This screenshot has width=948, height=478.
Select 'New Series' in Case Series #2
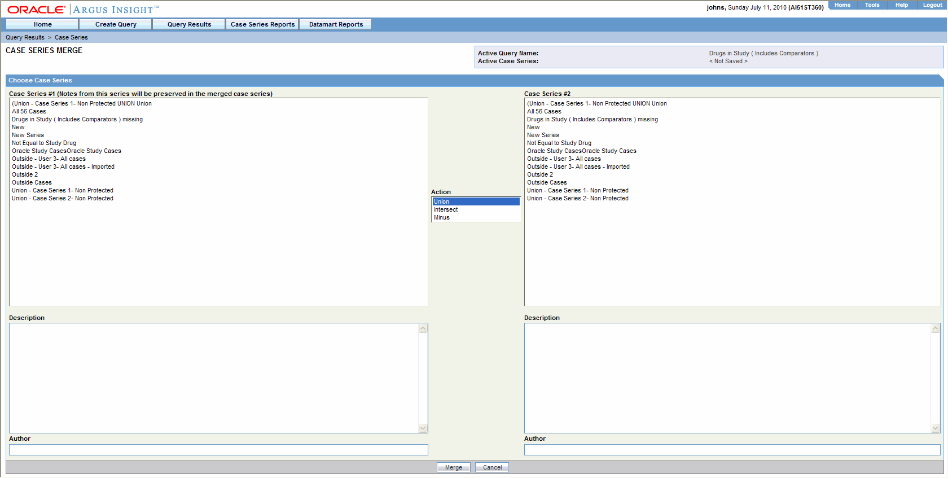click(x=732, y=135)
